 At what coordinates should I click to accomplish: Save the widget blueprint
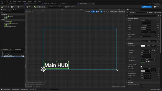pyautogui.click(x=13, y=7)
